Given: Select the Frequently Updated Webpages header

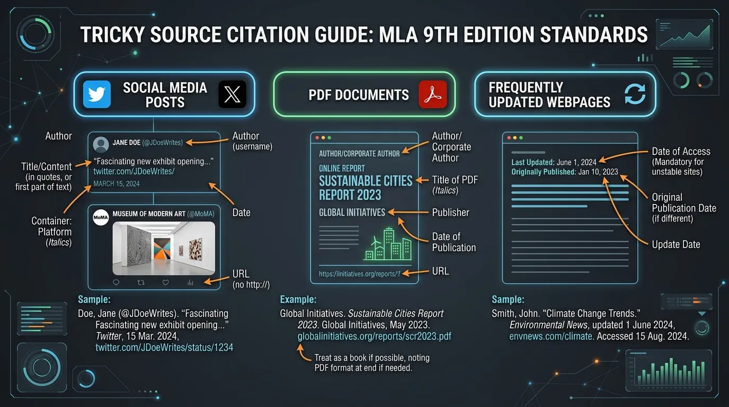Looking at the screenshot, I should click(x=565, y=95).
